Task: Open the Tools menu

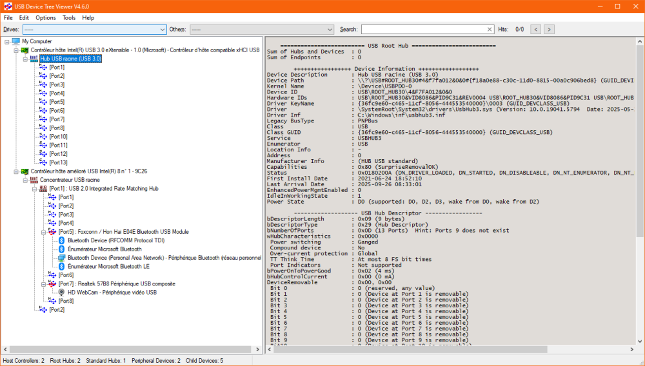Action: [x=69, y=17]
